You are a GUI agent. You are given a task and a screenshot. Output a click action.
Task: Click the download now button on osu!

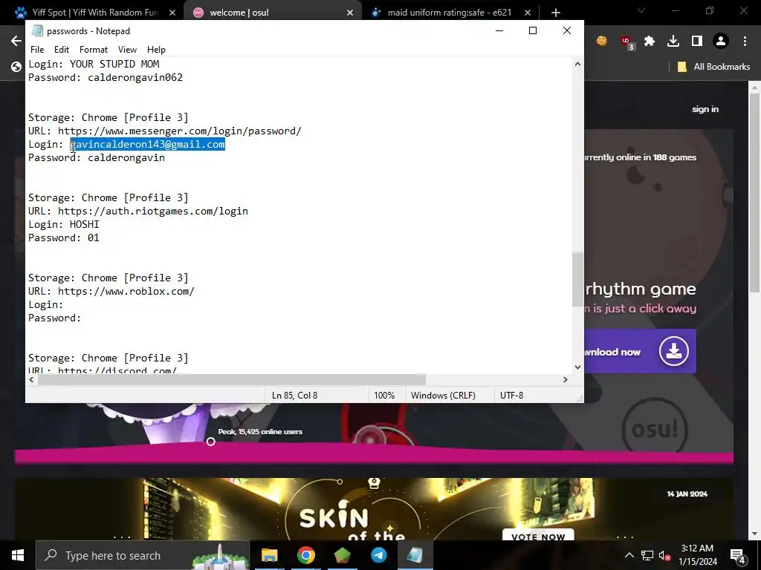tap(640, 351)
